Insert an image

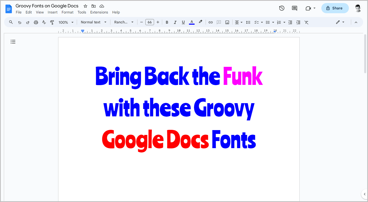pyautogui.click(x=227, y=22)
